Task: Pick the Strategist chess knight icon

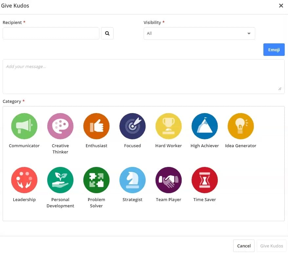Action: click(x=133, y=180)
